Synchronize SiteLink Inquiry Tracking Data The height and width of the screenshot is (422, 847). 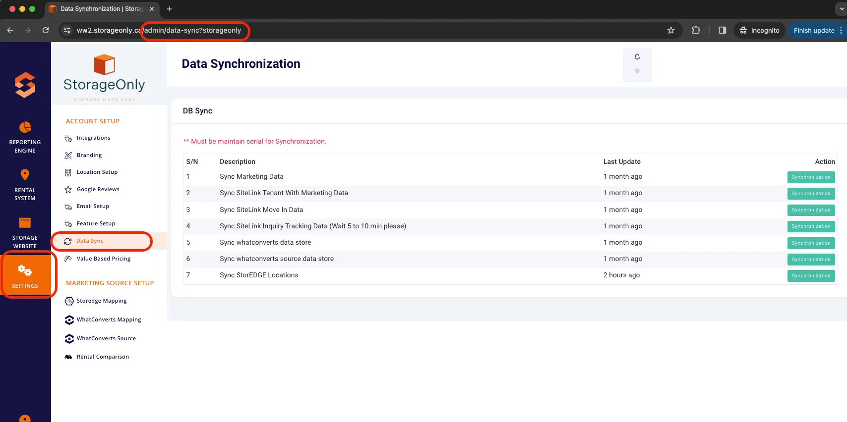(x=811, y=226)
